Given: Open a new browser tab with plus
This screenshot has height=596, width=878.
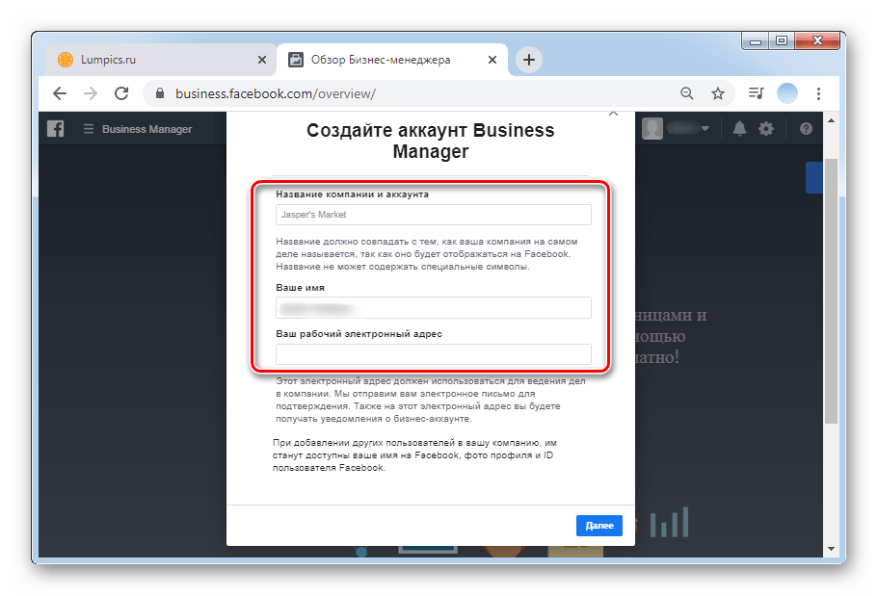Looking at the screenshot, I should 528,60.
